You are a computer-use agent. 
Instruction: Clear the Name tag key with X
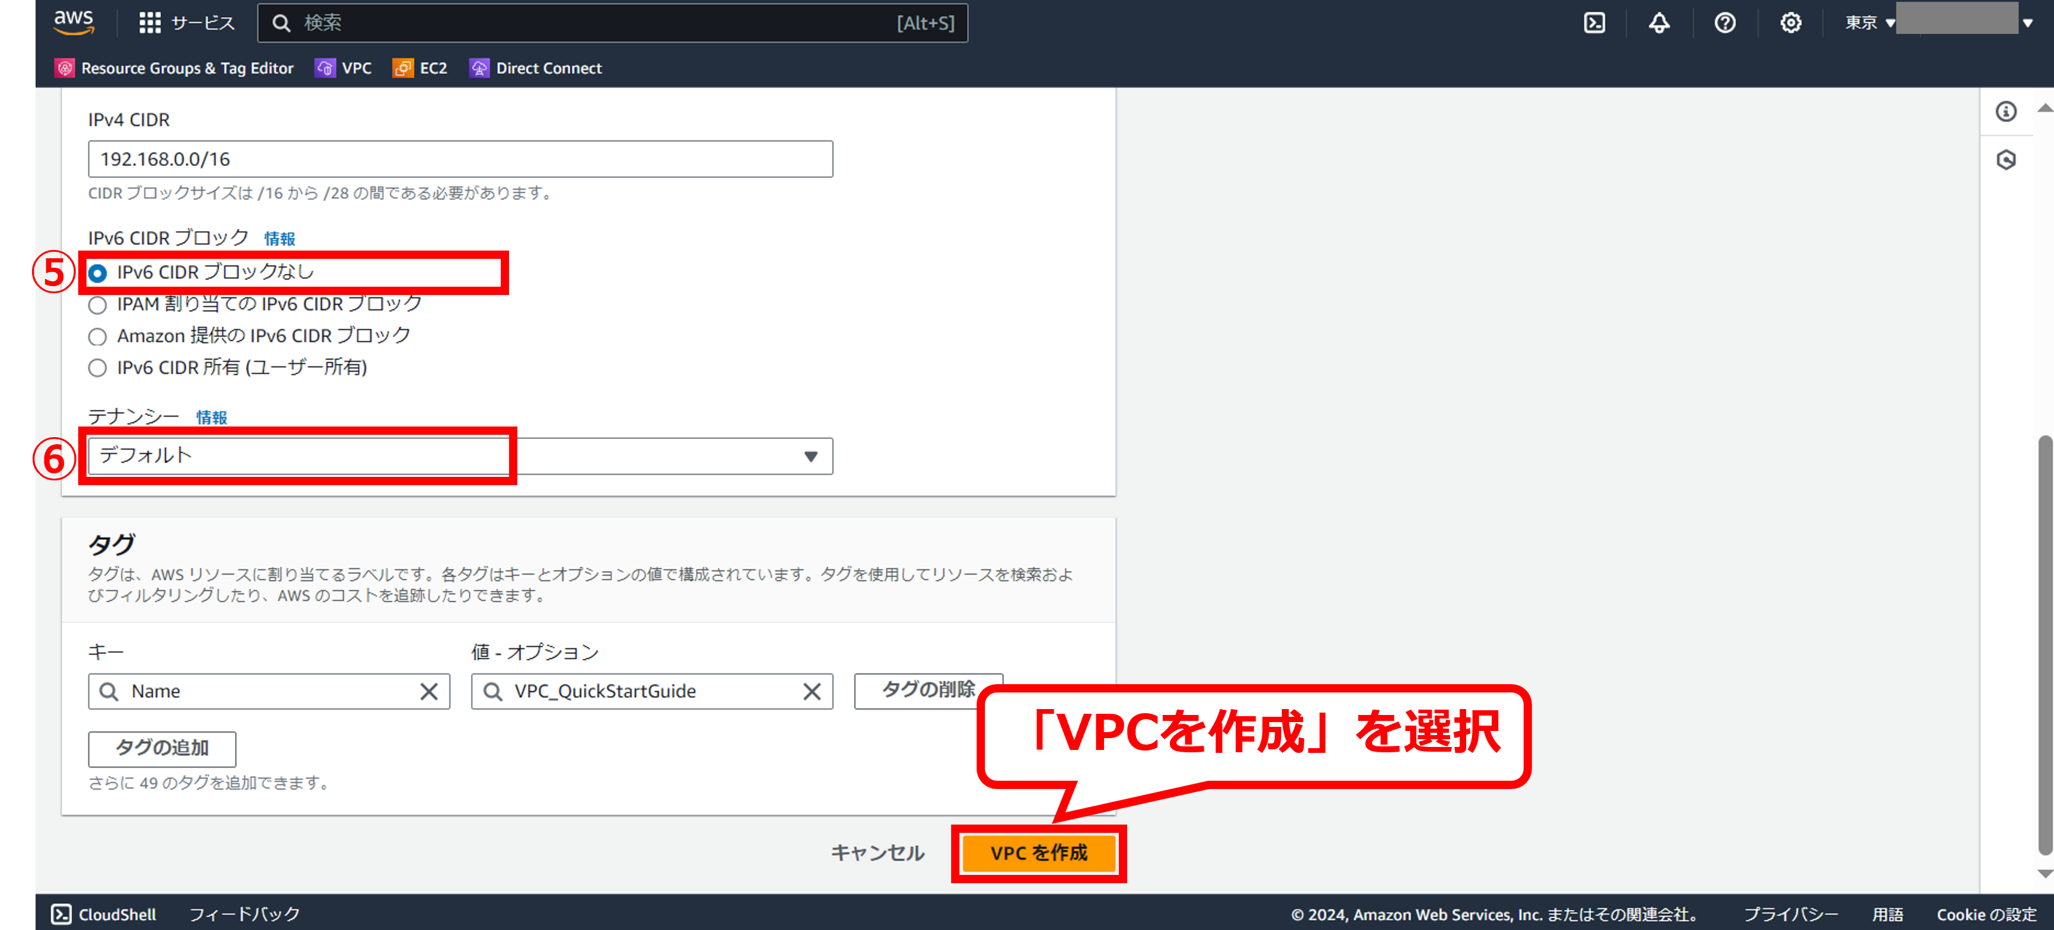click(x=429, y=692)
